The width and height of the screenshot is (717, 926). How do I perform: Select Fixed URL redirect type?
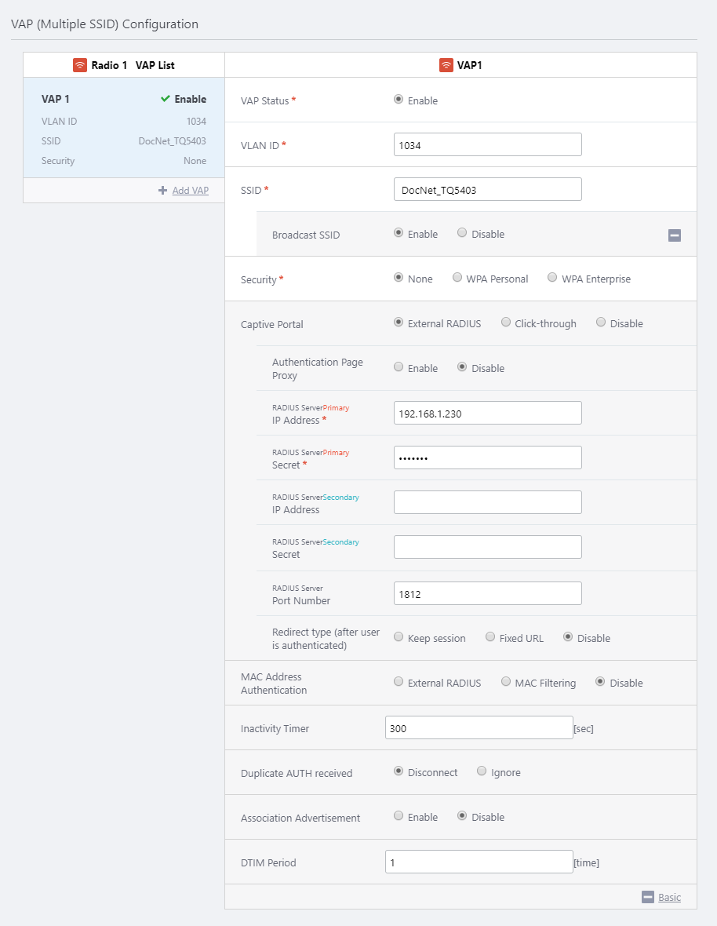(490, 637)
